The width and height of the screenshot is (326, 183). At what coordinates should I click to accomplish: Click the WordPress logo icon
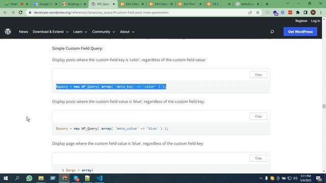tap(8, 32)
